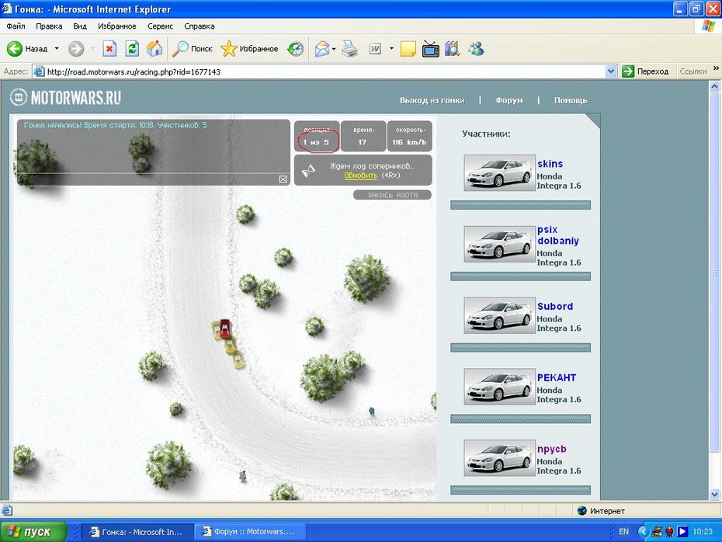
Task: Stop page loading with the red X icon
Action: 109,48
